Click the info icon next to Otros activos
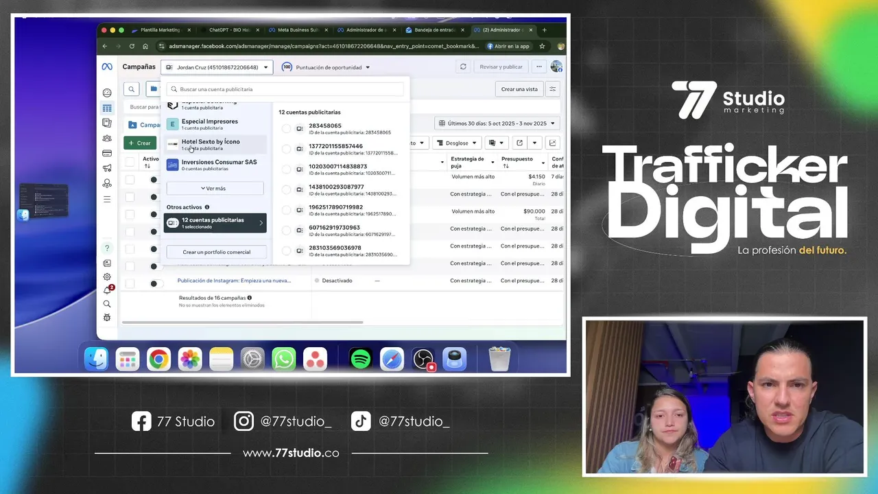 pos(207,207)
